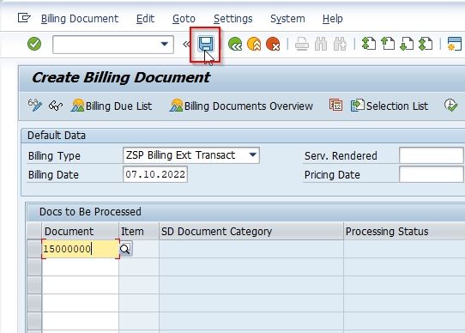Click the red Cancel icon
465x333 pixels.
tap(273, 45)
